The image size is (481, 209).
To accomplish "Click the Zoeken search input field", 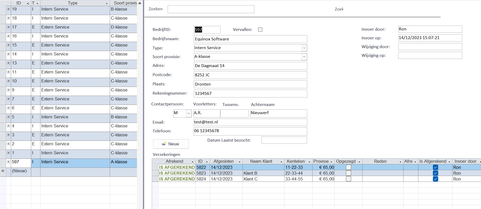I will coord(211,9).
